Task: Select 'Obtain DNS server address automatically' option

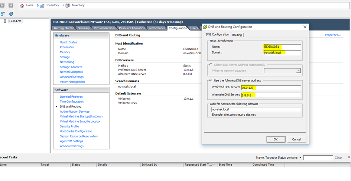Action: [x=211, y=65]
